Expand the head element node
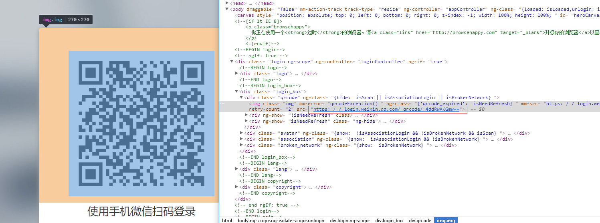Image resolution: width=600 pixels, height=223 pixels. click(x=227, y=3)
